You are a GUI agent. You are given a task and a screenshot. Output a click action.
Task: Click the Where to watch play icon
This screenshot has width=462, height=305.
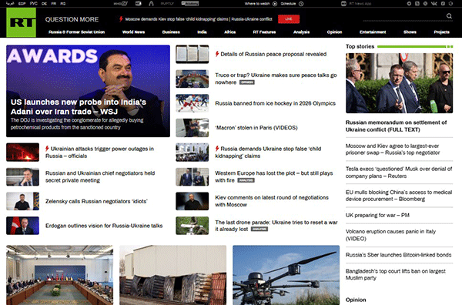(x=275, y=4)
